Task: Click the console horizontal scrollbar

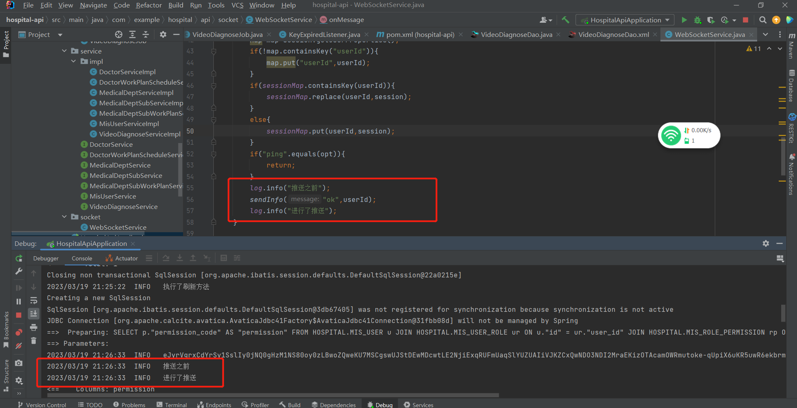Action: (x=273, y=395)
